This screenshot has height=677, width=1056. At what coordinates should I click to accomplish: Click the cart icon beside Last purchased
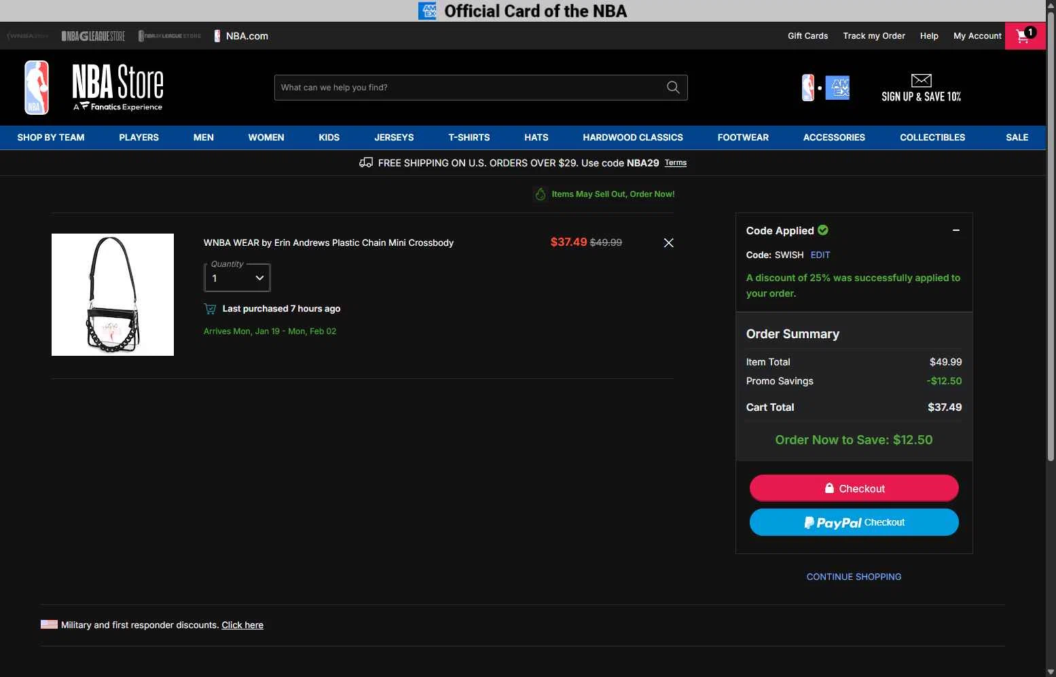pyautogui.click(x=211, y=309)
